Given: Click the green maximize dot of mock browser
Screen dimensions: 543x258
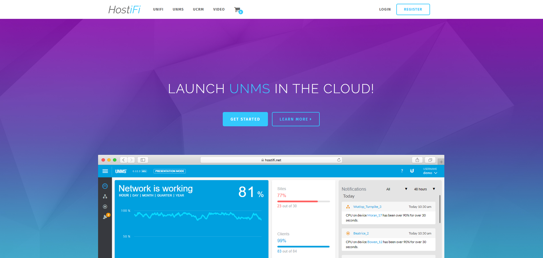Looking at the screenshot, I should [115, 160].
